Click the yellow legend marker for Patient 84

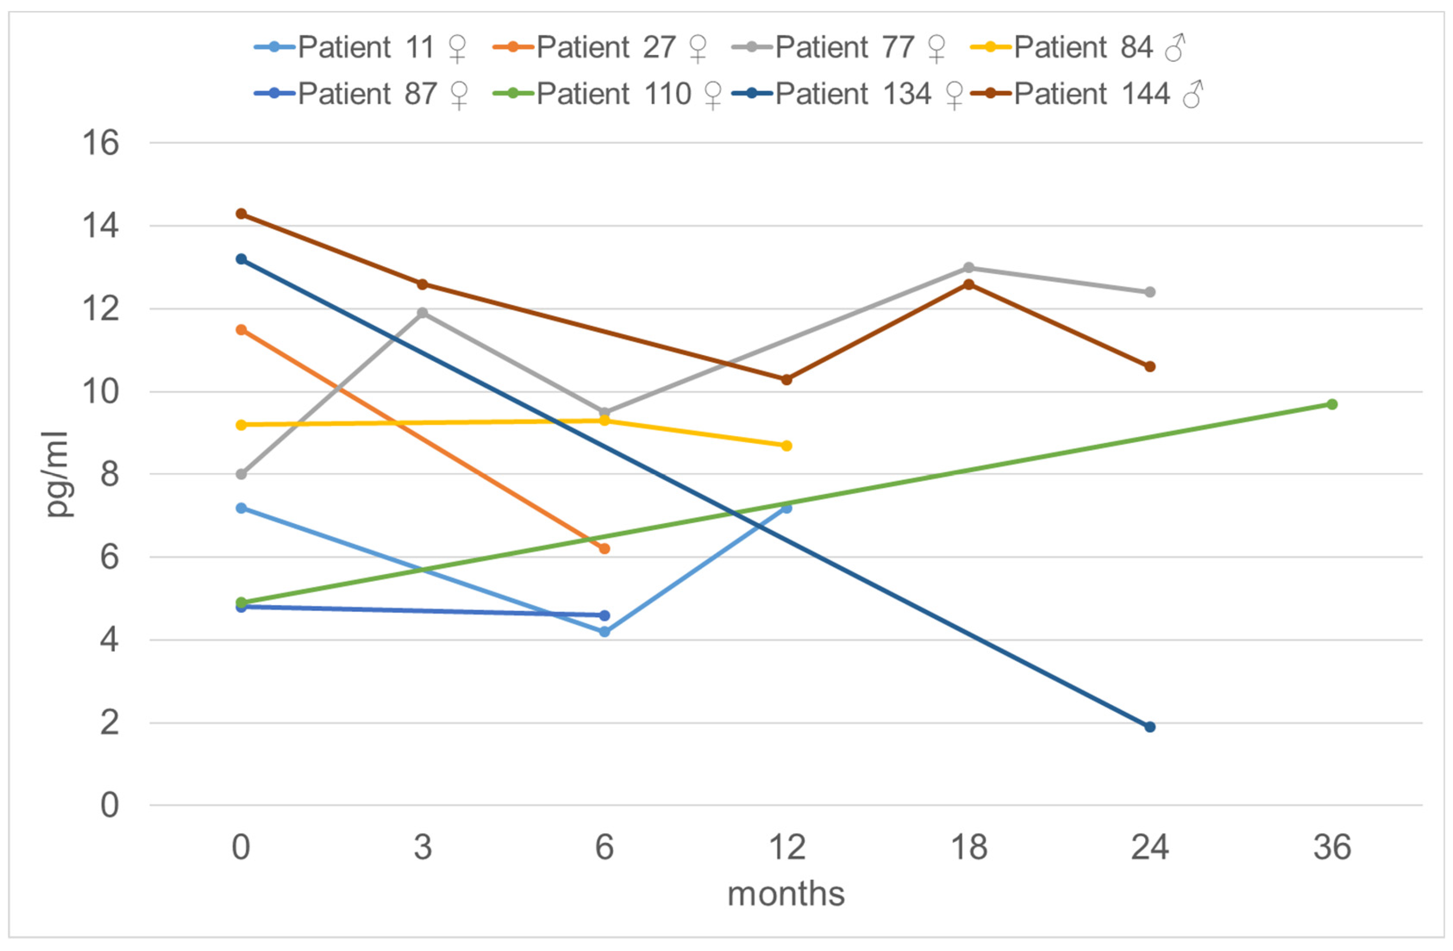990,47
